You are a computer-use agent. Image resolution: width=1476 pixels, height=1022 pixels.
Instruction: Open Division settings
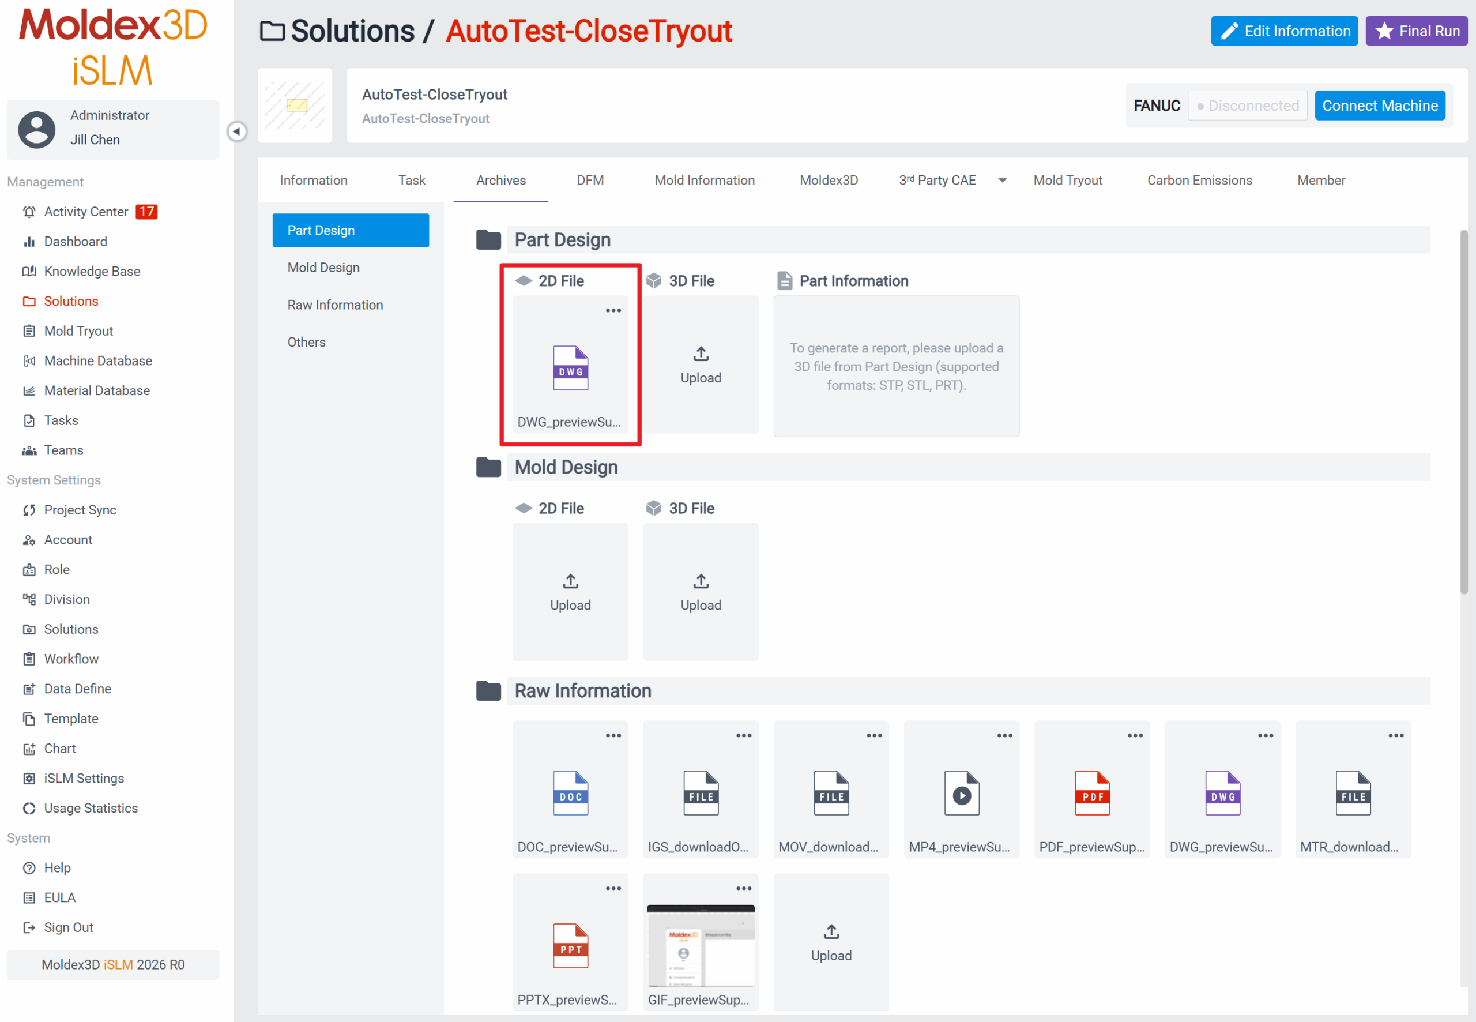[66, 599]
